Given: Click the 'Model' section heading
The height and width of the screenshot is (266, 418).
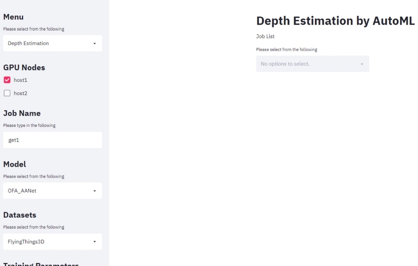Looking at the screenshot, I should click(x=14, y=164).
